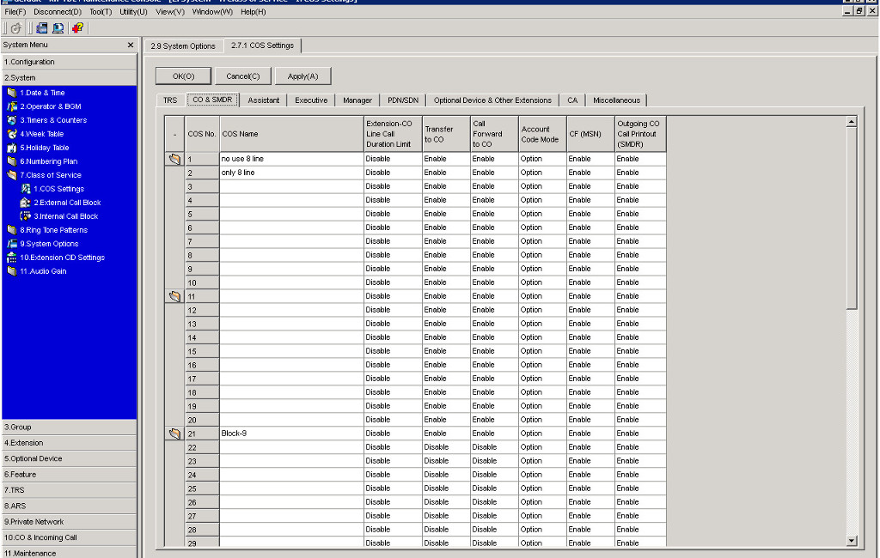This screenshot has width=880, height=558.
Task: Open the Tool(T) menu
Action: (x=101, y=12)
